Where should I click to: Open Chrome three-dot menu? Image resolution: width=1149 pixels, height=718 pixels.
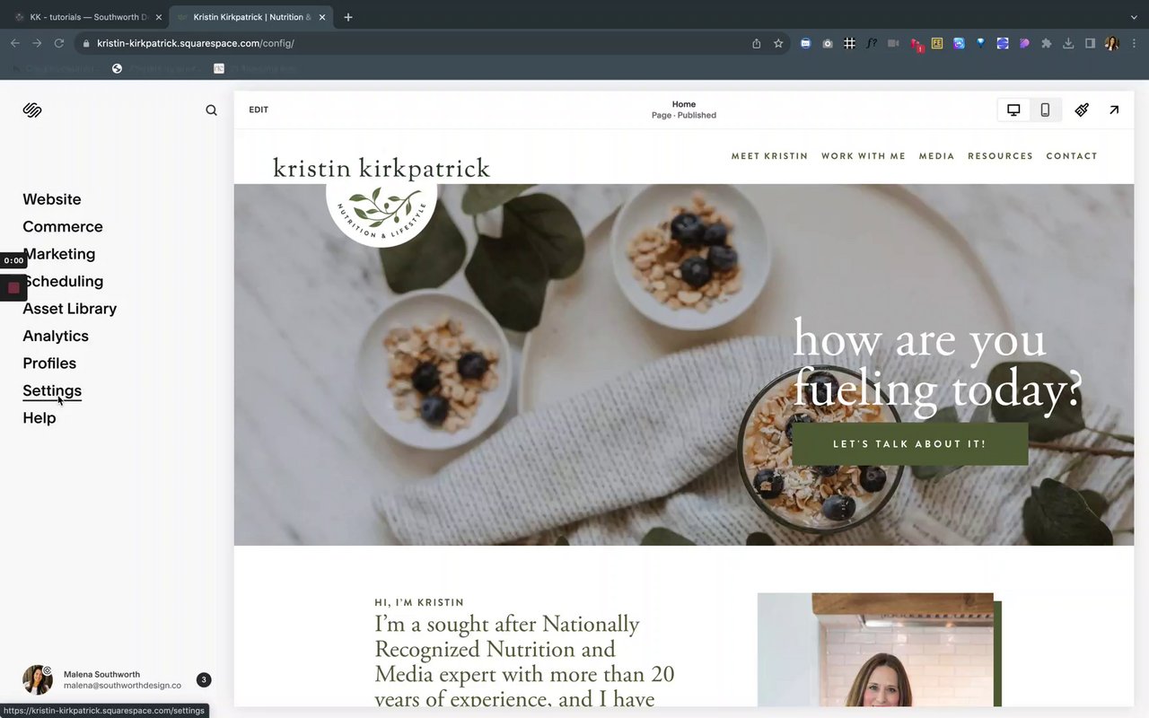click(x=1134, y=43)
